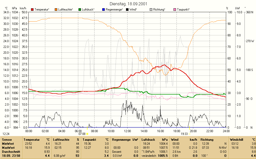
Task: Click the blue Regenmenge legend swatch
Action: click(x=103, y=10)
